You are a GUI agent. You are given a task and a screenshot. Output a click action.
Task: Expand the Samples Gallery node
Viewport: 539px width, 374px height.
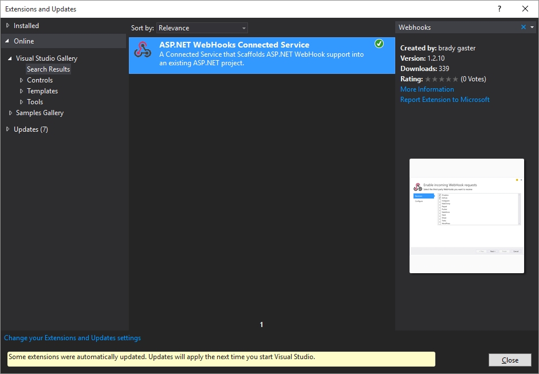[10, 113]
